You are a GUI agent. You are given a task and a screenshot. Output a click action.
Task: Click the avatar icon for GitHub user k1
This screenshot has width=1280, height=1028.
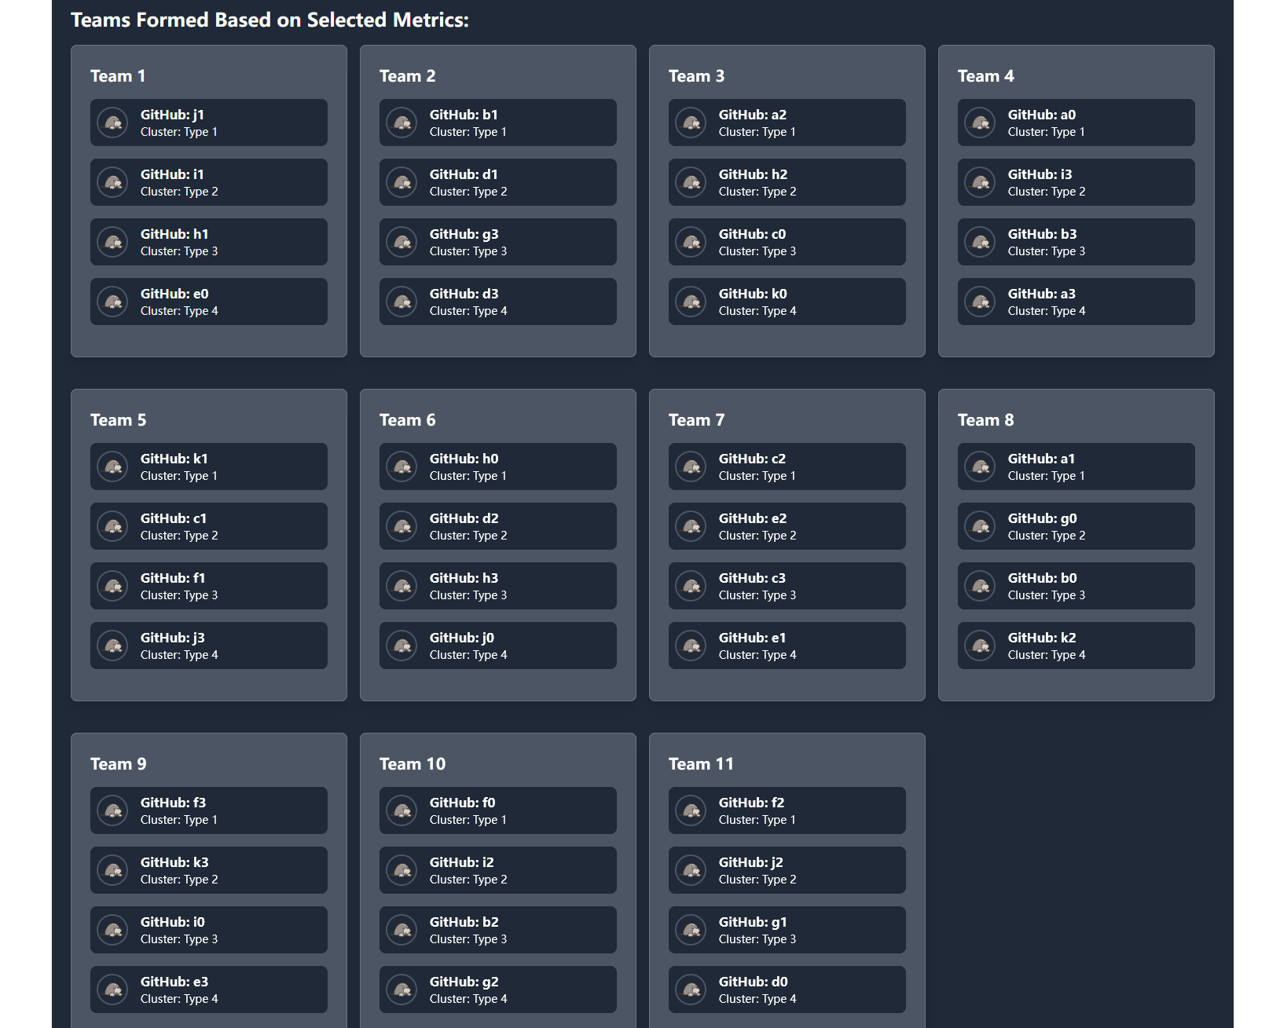point(114,466)
